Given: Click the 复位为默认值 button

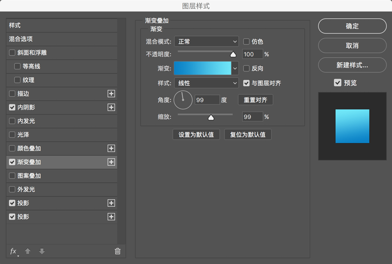Looking at the screenshot, I should 248,134.
